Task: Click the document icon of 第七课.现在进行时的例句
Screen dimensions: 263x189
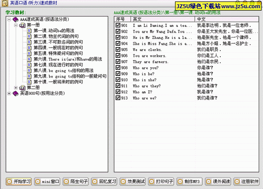Action: pyautogui.click(x=29, y=65)
